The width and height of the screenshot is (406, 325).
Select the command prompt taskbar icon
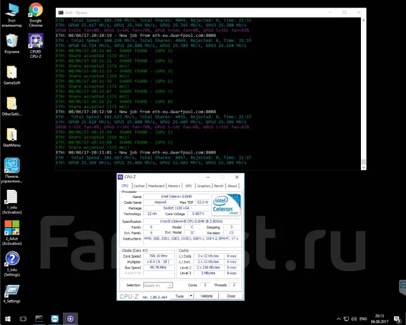(39, 319)
